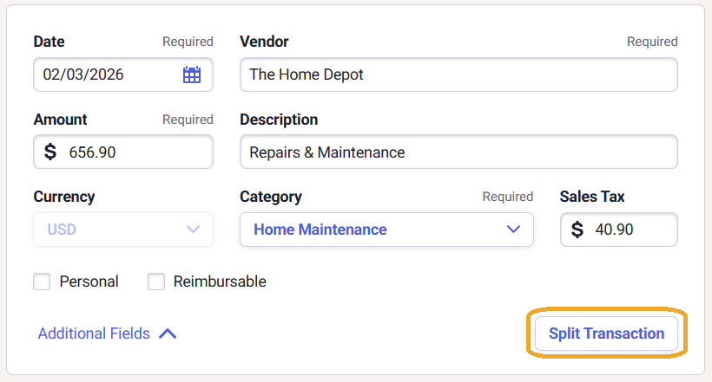Collapse Additional Fields using the chevron arrow
This screenshot has width=712, height=382.
[x=168, y=333]
